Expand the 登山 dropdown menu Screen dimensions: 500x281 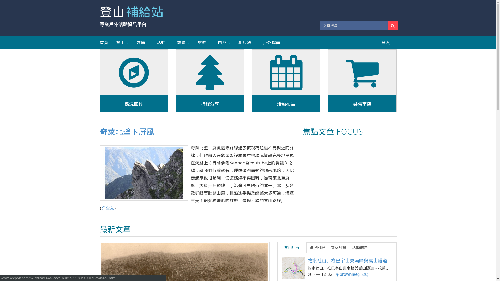122,43
